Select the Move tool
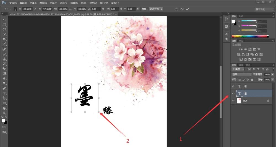Viewport: 276px width, 147px height. click(x=4, y=20)
